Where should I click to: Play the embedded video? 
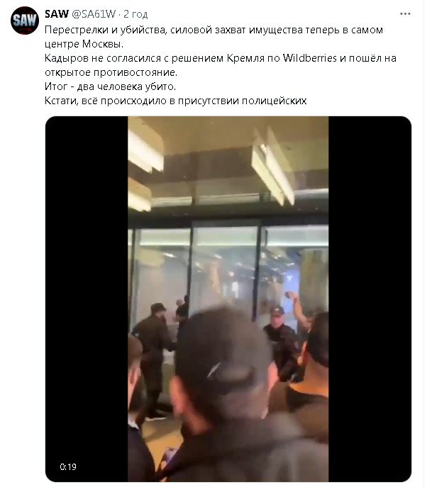(x=228, y=298)
